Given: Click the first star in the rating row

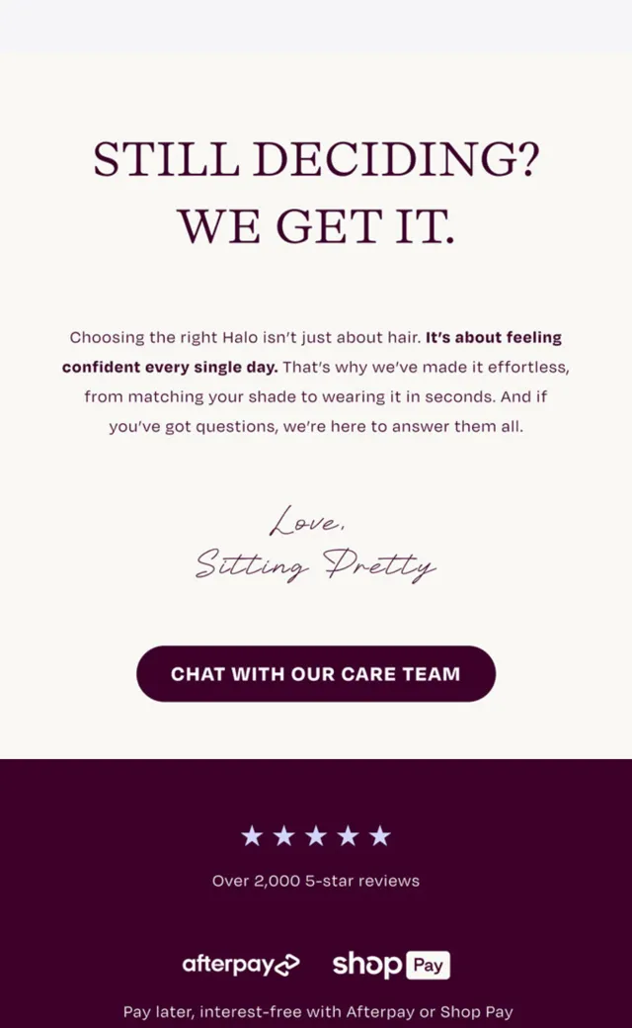Looking at the screenshot, I should click(x=252, y=836).
